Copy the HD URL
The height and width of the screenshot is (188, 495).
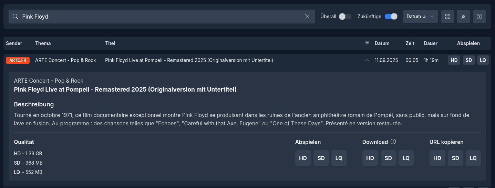coord(437,158)
